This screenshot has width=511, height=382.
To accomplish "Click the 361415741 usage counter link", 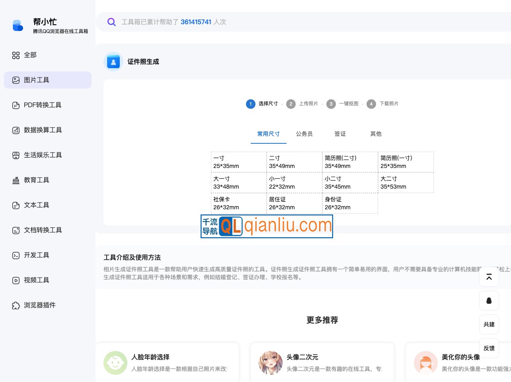I will pyautogui.click(x=196, y=22).
